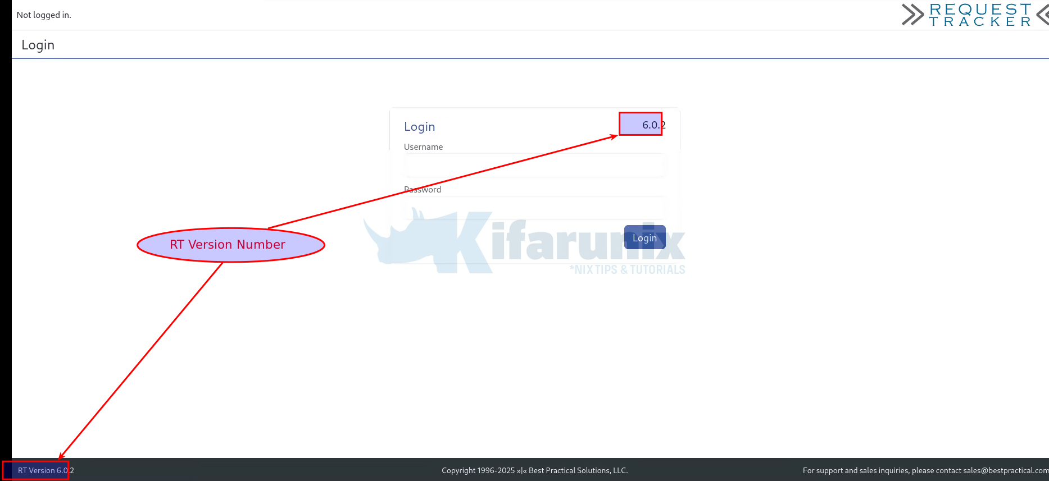Click the 6.0.2 version number in login box
This screenshot has height=481, width=1049.
click(x=653, y=125)
